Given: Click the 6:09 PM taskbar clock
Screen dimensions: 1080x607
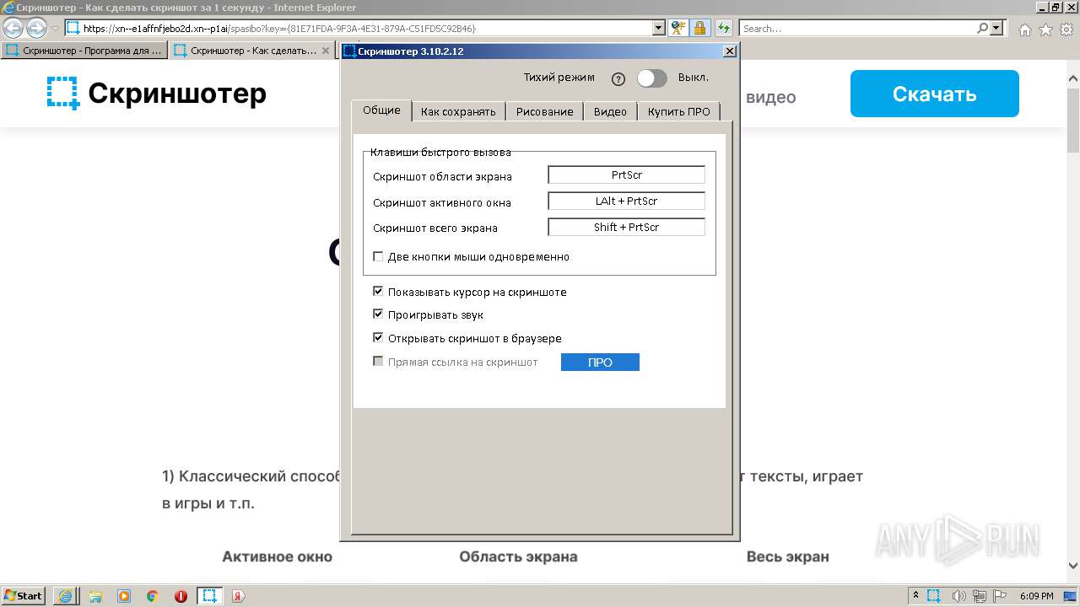Looking at the screenshot, I should pyautogui.click(x=1037, y=596).
